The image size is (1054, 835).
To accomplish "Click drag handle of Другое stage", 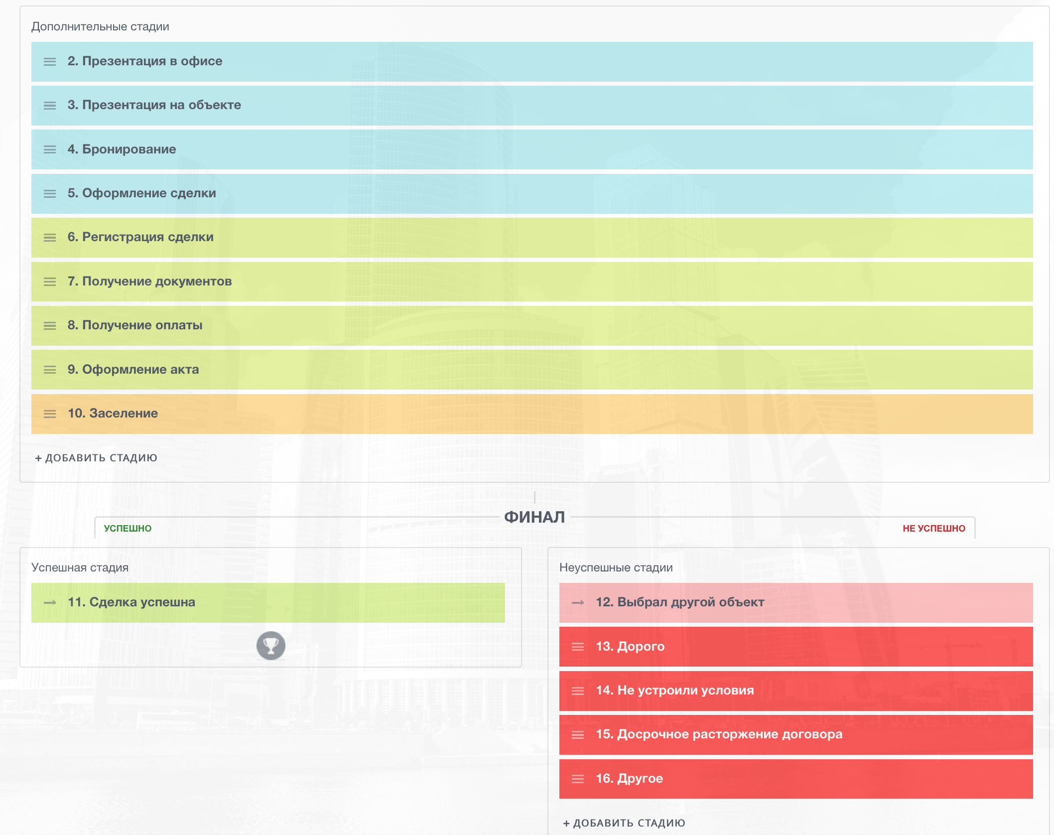I will click(x=578, y=779).
